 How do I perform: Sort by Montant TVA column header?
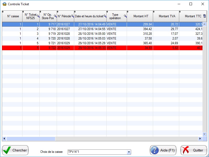point(167,16)
